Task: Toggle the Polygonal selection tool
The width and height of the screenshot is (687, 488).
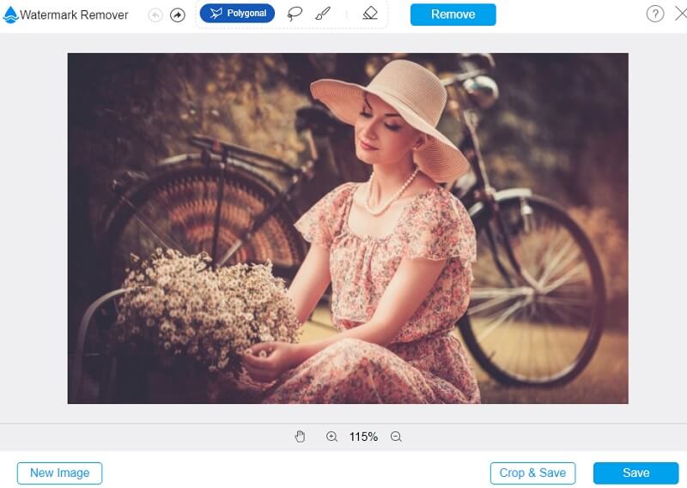Action: coord(237,14)
